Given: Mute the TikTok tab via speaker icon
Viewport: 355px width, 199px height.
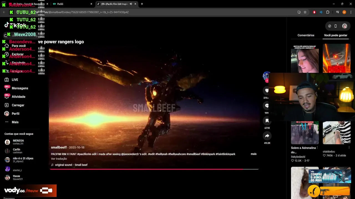Looking at the screenshot, I should (131, 4).
